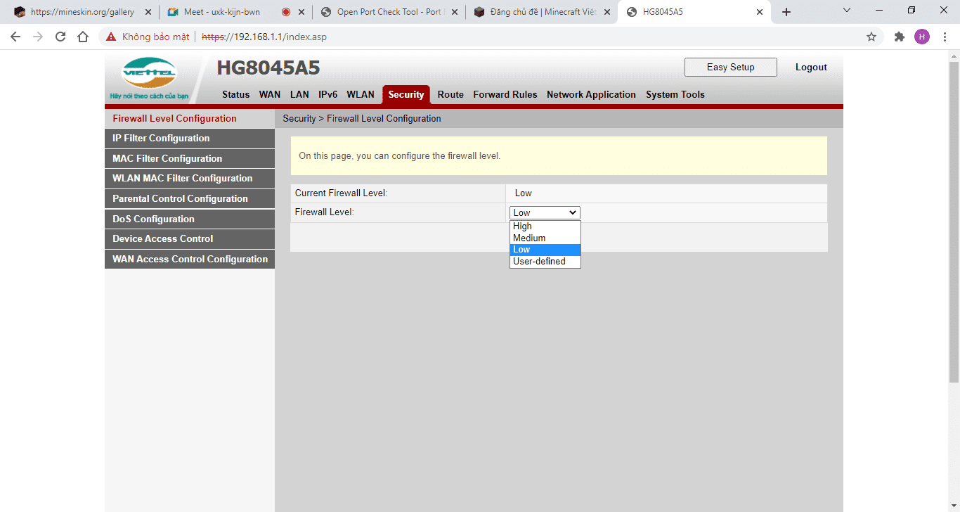Close the mineskin.org gallery tab
This screenshot has height=512, width=960.
point(148,12)
